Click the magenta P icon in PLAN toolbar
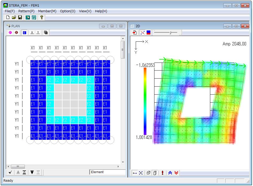 [10, 33]
